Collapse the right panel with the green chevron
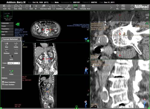 (x=147, y=24)
